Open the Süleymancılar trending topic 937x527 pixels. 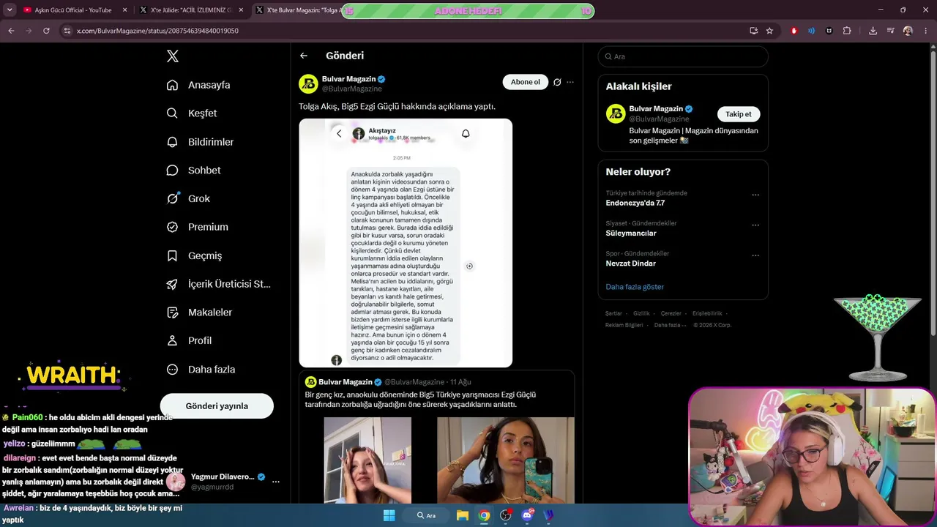(x=631, y=233)
